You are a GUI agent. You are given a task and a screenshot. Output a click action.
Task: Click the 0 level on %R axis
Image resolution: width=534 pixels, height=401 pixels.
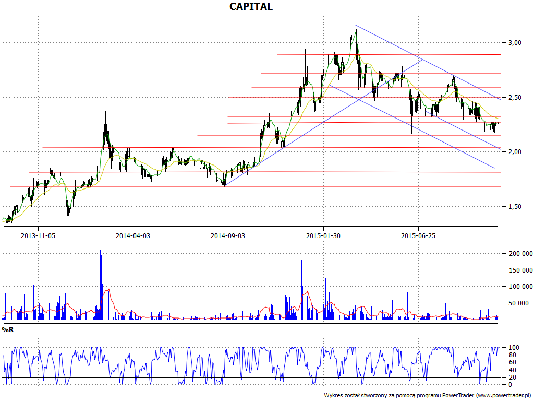510,385
